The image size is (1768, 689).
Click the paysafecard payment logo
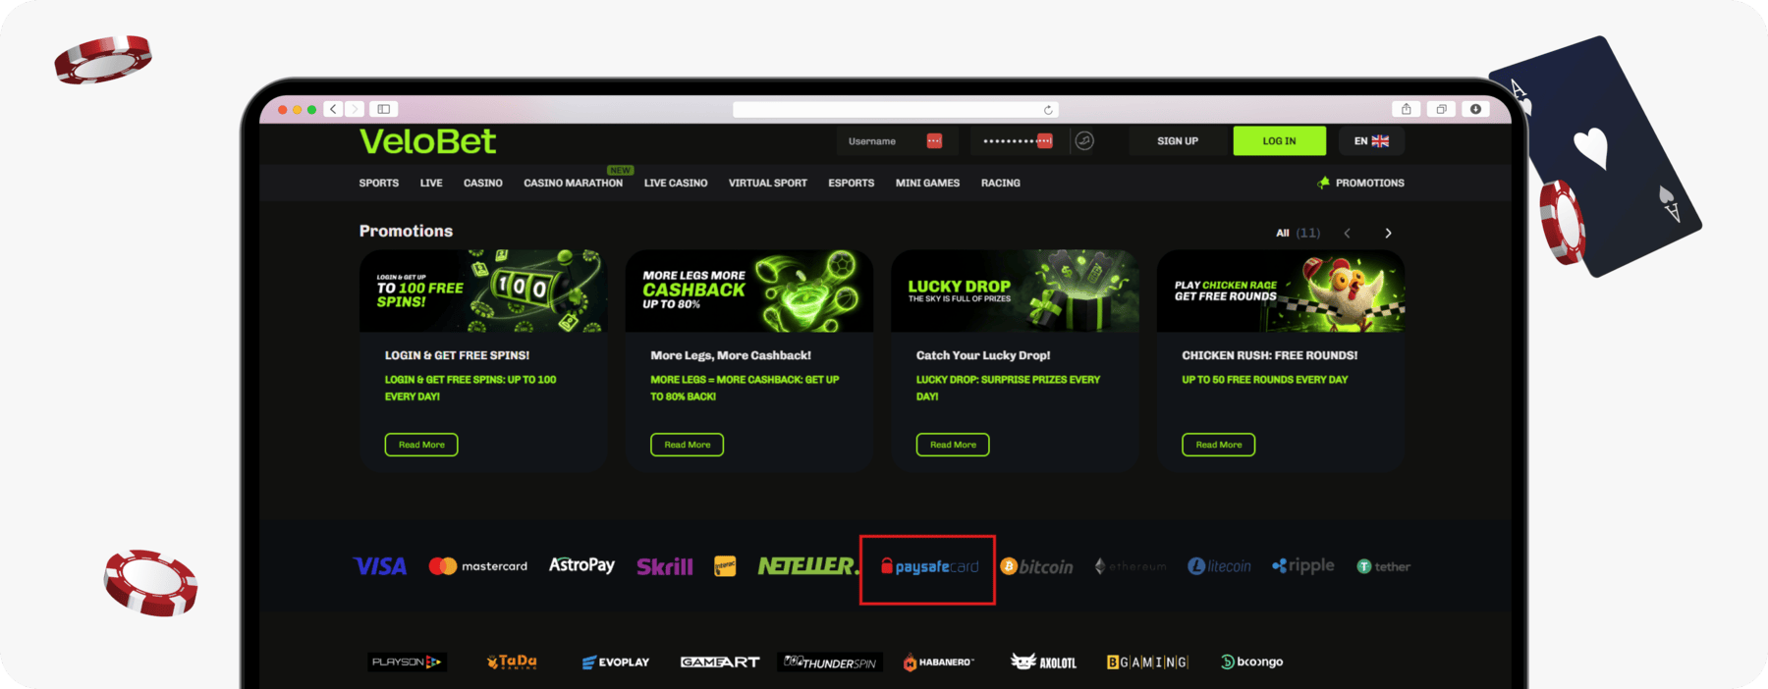pyautogui.click(x=929, y=566)
